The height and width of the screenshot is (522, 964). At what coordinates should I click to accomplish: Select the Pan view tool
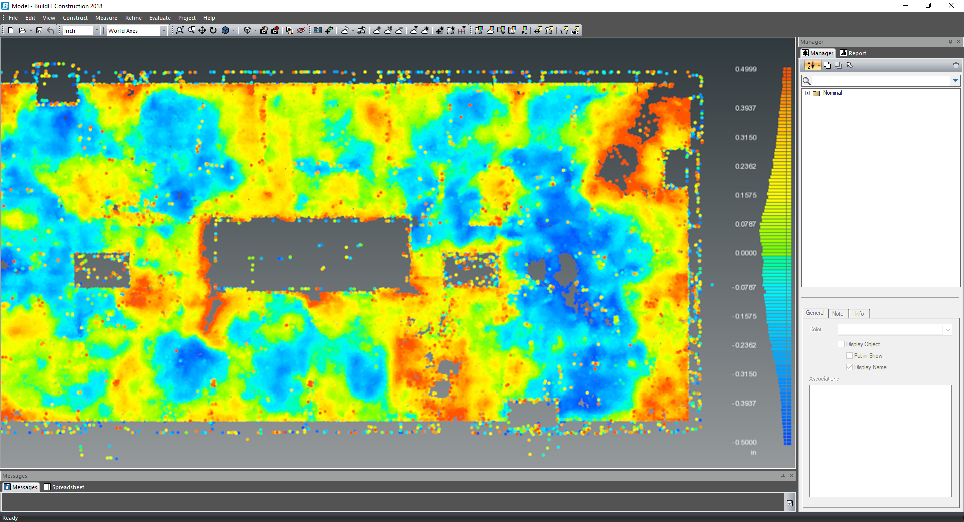(x=202, y=30)
